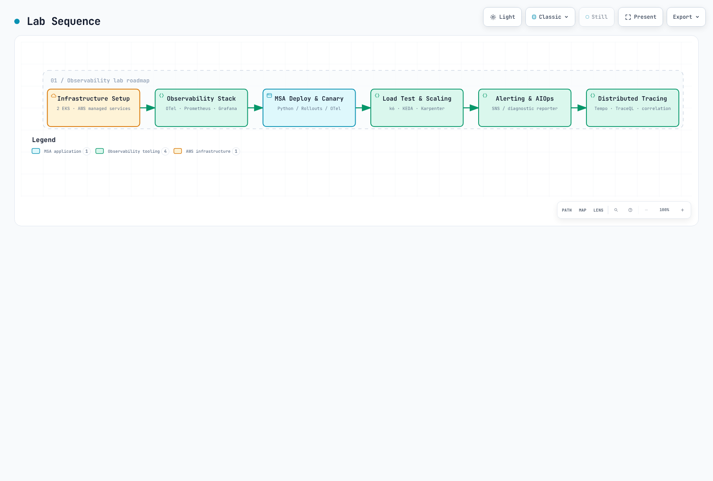Image resolution: width=713 pixels, height=481 pixels.
Task: Click arrow from Alerting & AIOps to Distributed Tracing
Action: (x=579, y=108)
